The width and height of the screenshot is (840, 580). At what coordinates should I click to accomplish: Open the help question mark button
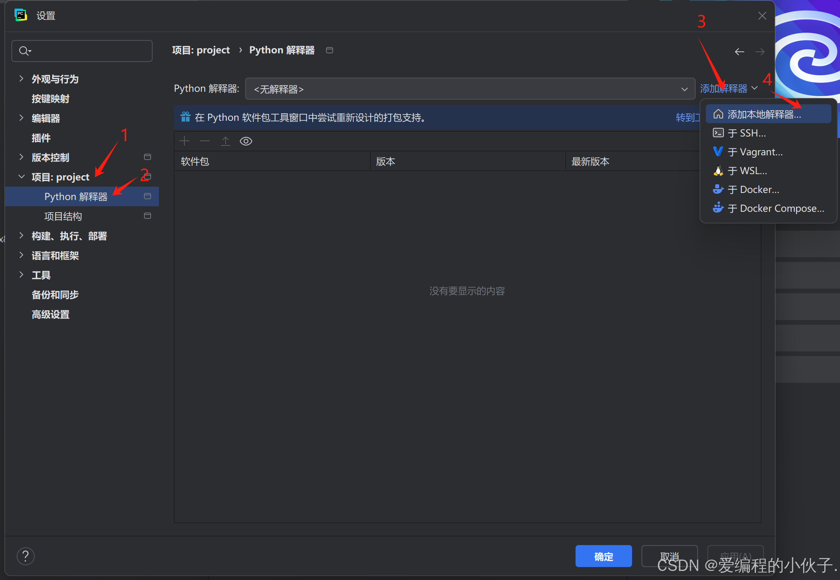coord(26,556)
